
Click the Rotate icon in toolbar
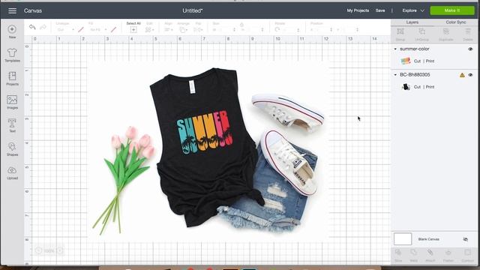click(x=277, y=30)
